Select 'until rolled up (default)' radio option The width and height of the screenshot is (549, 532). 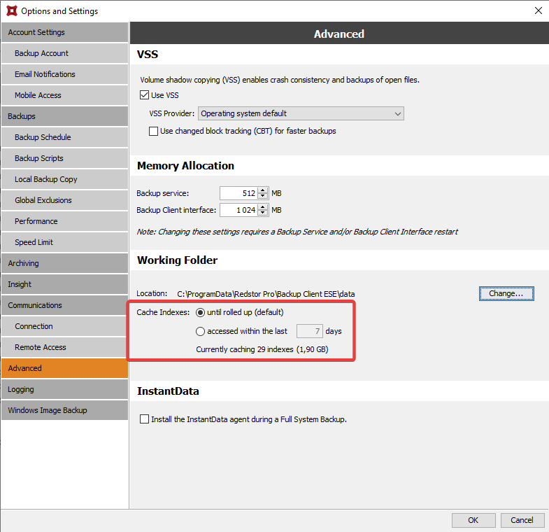point(200,312)
